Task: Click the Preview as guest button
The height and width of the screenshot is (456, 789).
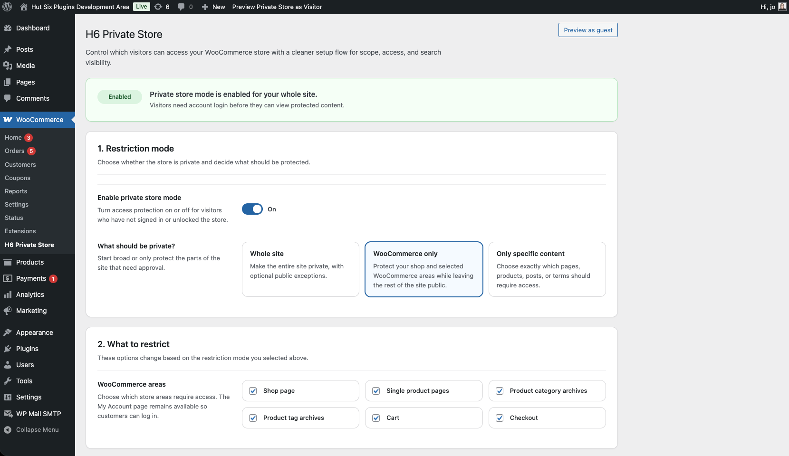Action: pyautogui.click(x=588, y=30)
